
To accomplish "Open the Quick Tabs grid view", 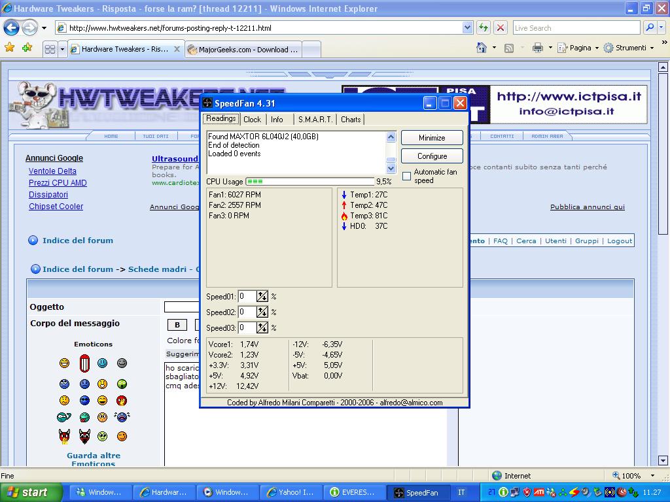I will [x=50, y=49].
